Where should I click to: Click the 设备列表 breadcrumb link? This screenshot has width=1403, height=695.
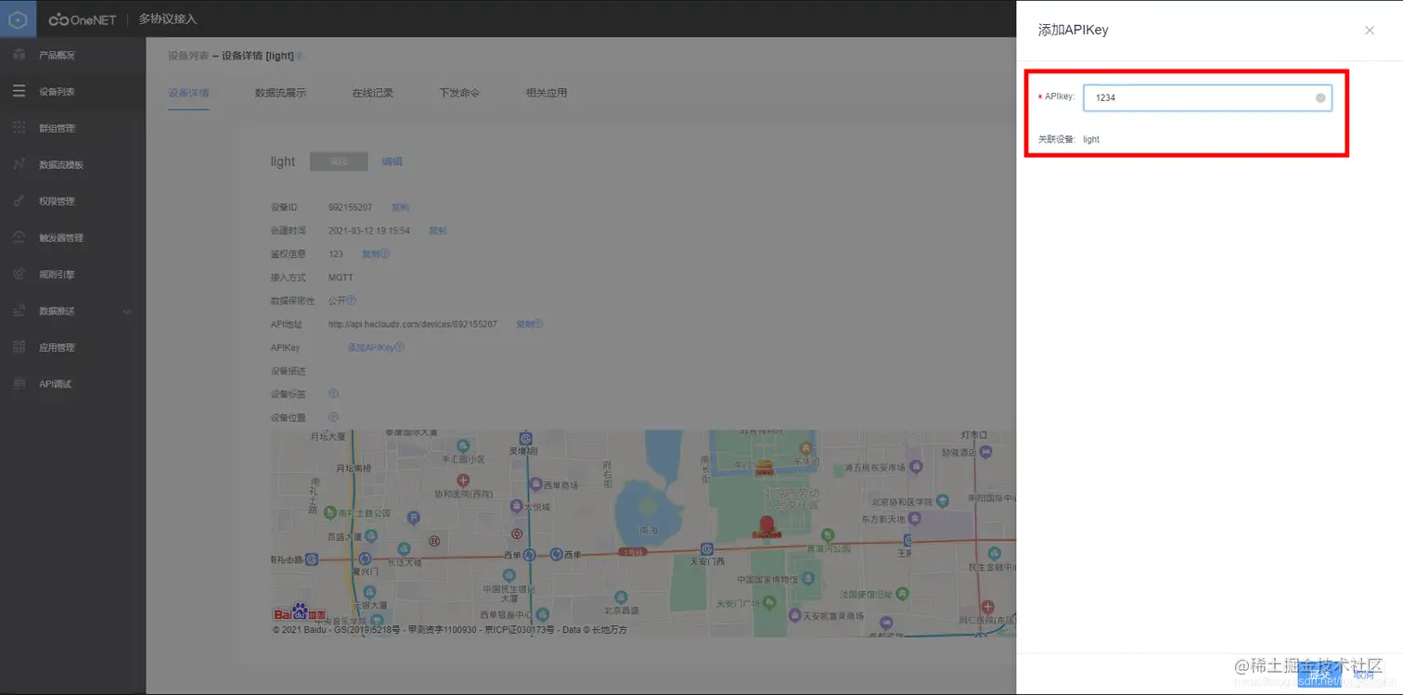(188, 56)
